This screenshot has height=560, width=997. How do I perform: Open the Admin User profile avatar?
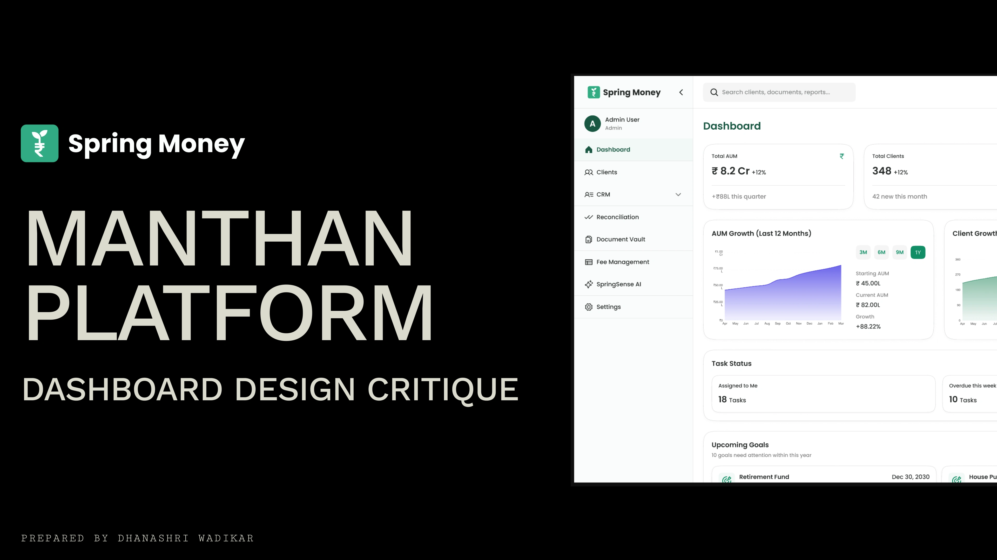pos(592,124)
